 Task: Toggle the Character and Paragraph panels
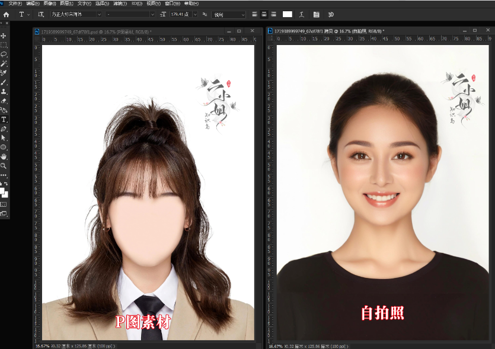point(317,14)
